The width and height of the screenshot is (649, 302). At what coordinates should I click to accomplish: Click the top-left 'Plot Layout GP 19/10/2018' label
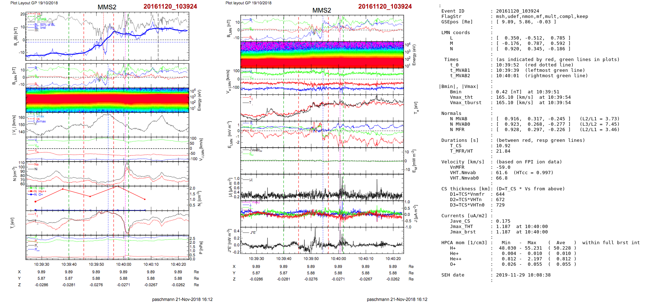(x=34, y=3)
